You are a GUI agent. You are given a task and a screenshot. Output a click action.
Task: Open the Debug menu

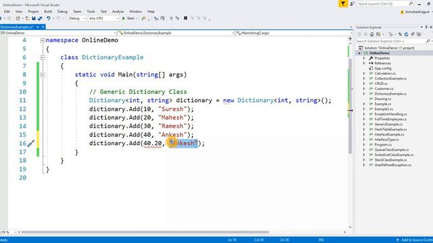tap(62, 11)
